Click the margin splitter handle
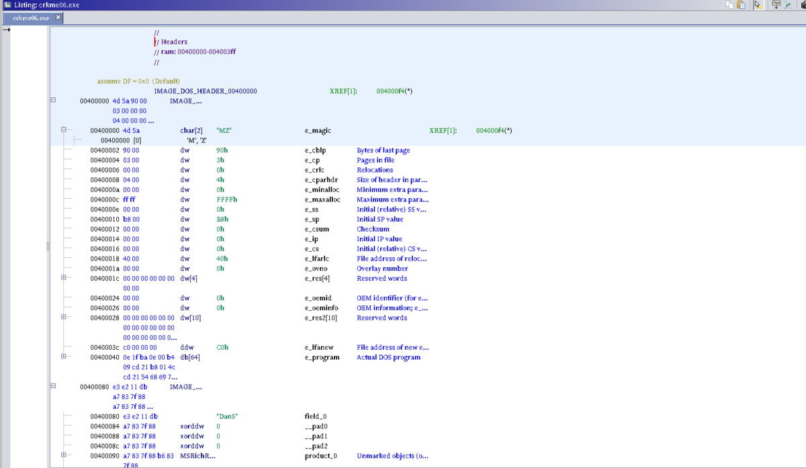 point(48,247)
